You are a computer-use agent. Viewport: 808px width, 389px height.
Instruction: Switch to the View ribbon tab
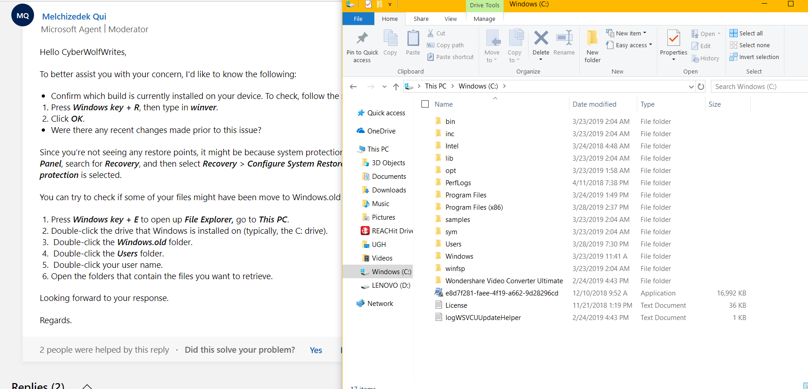[451, 19]
